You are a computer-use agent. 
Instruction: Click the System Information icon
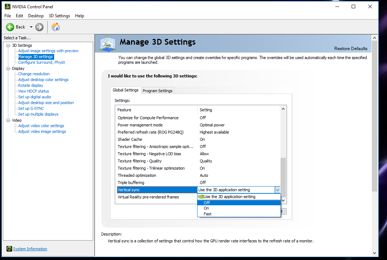(x=9, y=249)
